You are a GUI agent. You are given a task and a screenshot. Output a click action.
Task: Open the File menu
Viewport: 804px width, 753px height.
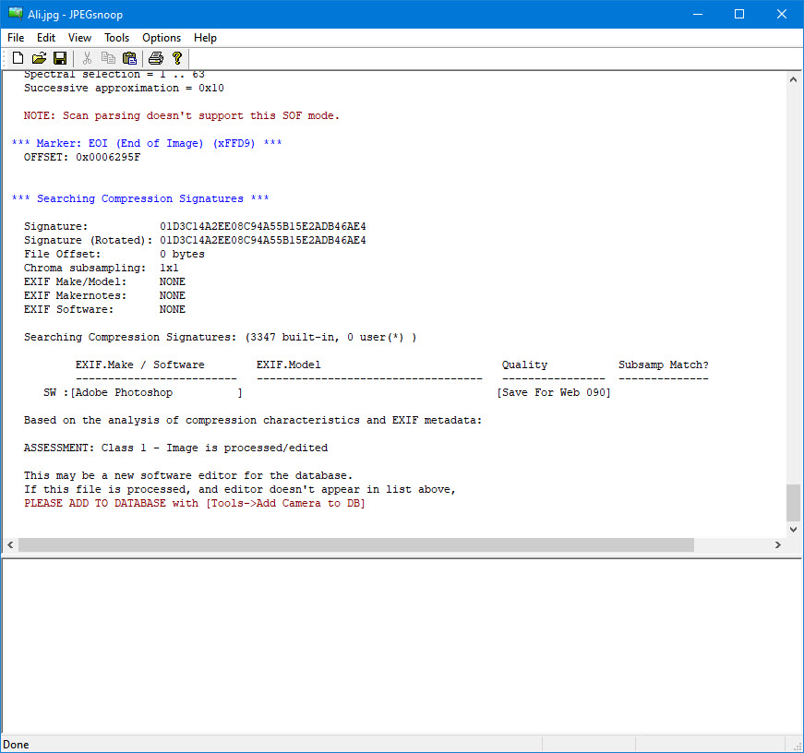15,38
